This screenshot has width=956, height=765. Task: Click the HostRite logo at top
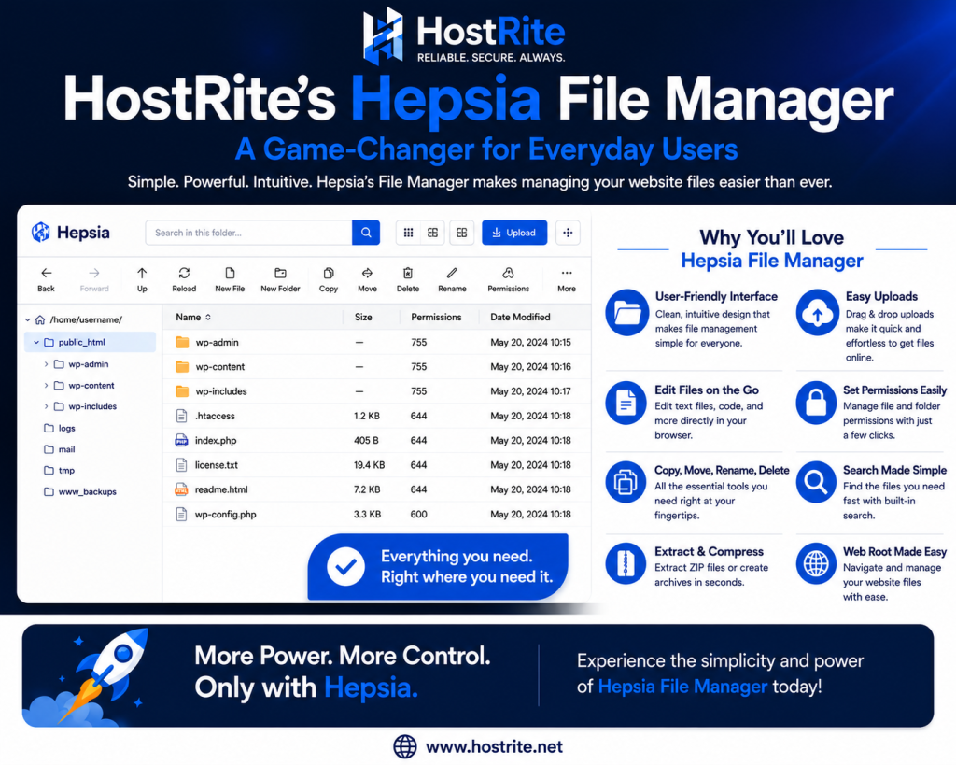coord(463,35)
